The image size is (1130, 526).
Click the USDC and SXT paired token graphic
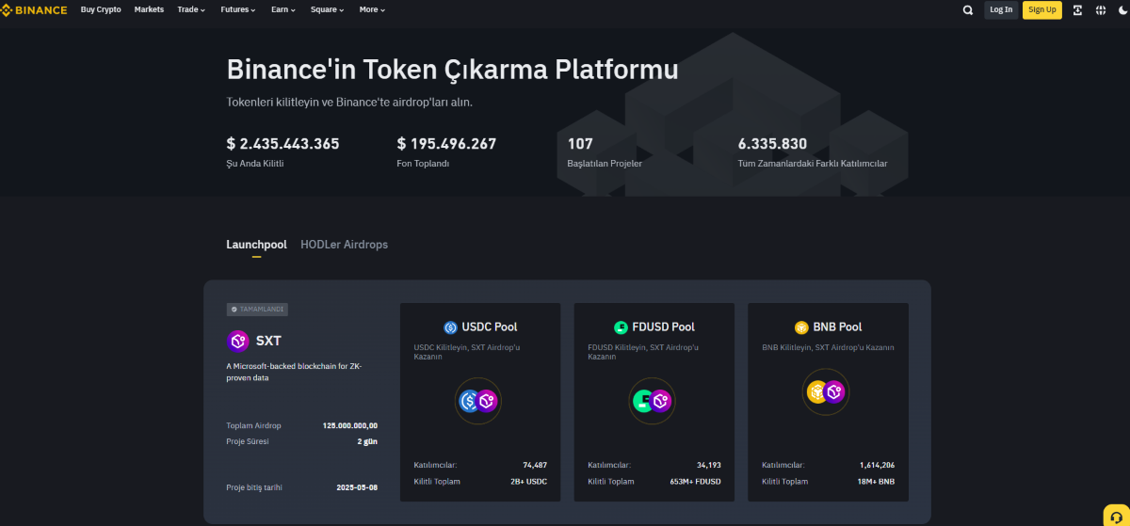(478, 402)
